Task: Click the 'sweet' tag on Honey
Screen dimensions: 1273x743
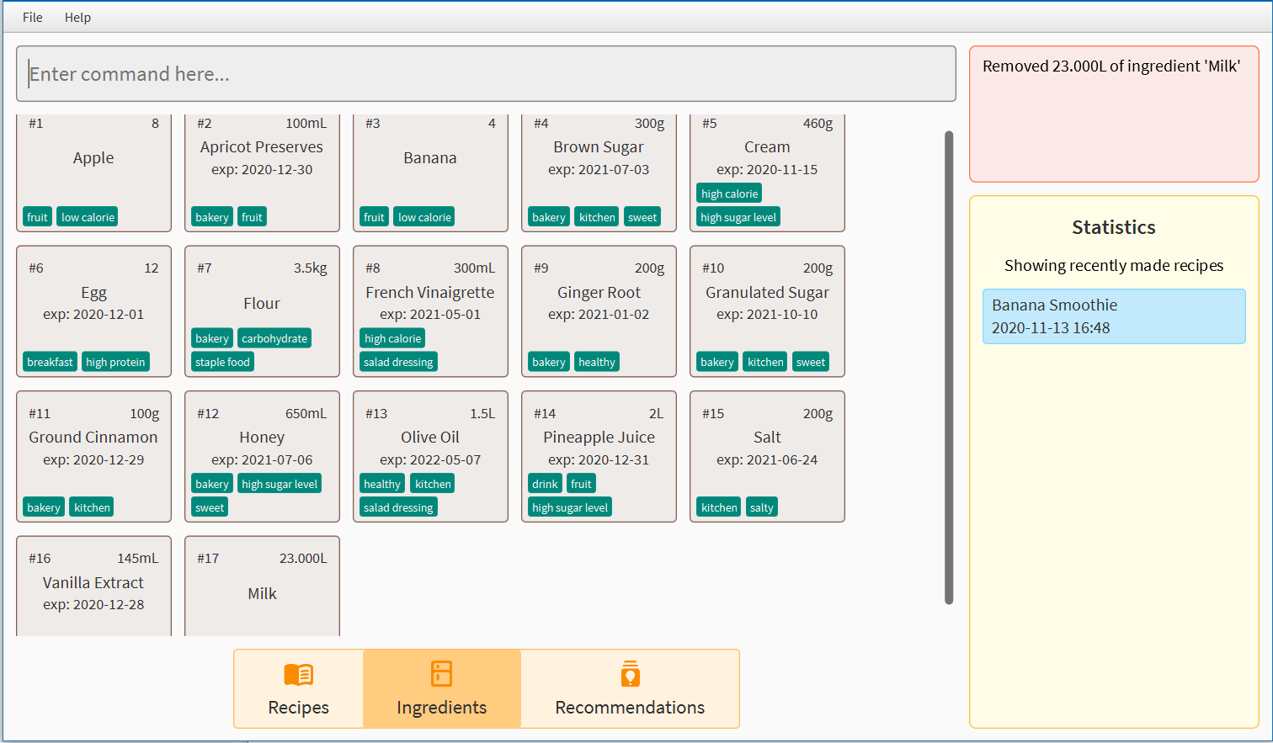Action: tap(210, 507)
